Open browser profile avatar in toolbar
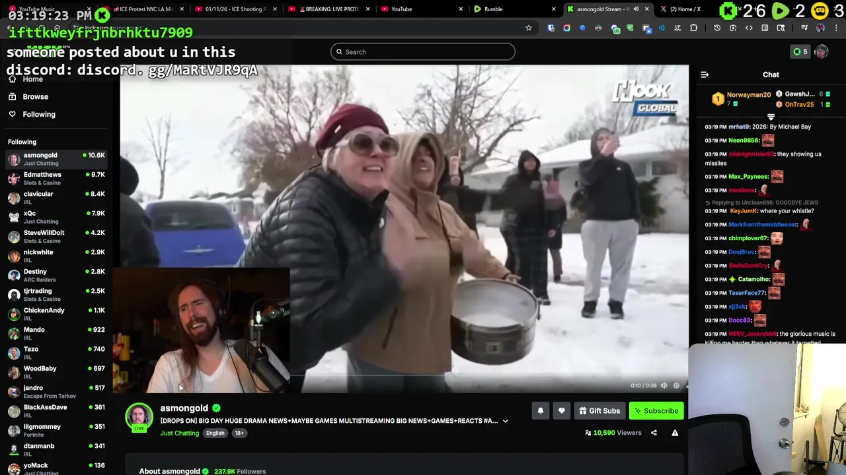This screenshot has width=846, height=475. (x=820, y=28)
